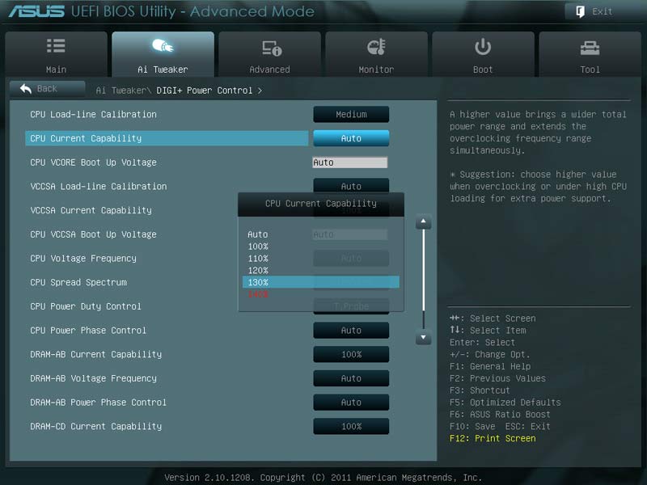Click the CPU VCORE Boot Up Voltage field
This screenshot has height=485, width=647.
click(350, 162)
